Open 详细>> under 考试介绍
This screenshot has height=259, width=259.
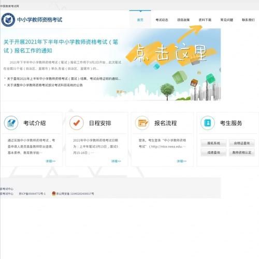[51, 161]
